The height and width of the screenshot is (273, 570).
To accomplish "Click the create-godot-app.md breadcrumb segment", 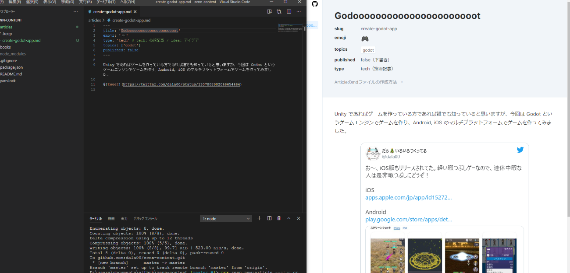I will click(131, 20).
